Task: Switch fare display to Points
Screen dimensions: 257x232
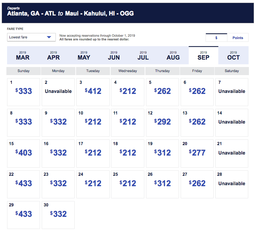Action: tap(238, 38)
